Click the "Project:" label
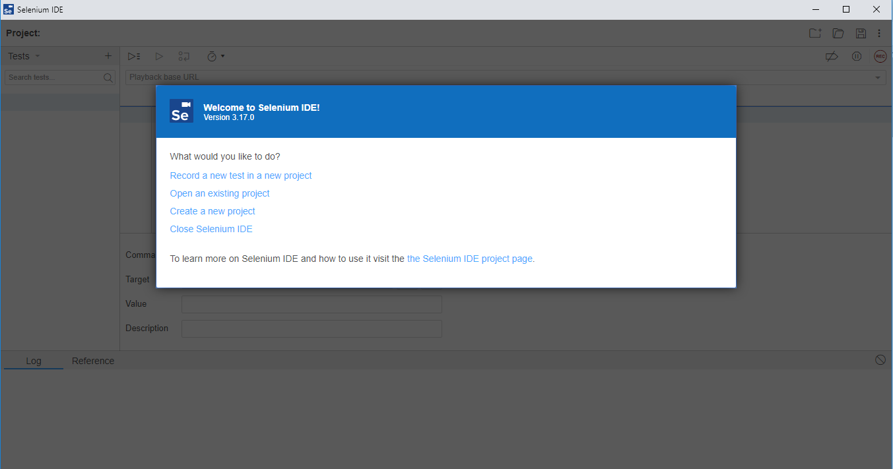This screenshot has width=893, height=469. [x=23, y=33]
